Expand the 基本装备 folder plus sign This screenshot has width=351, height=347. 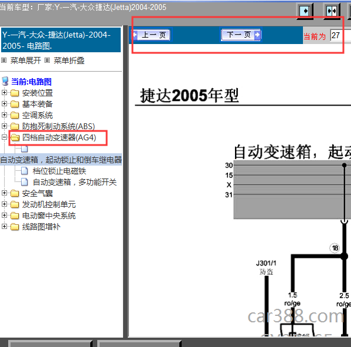[4, 103]
